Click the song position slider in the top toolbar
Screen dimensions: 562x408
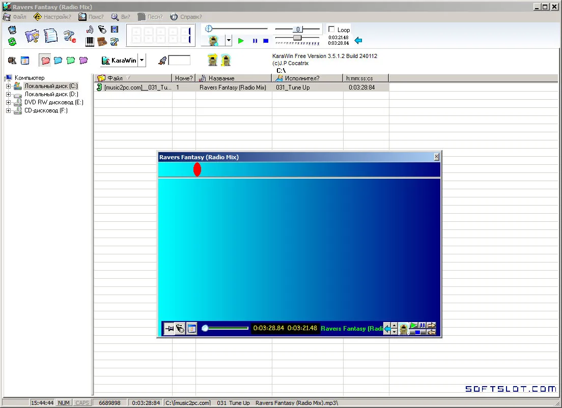(237, 28)
